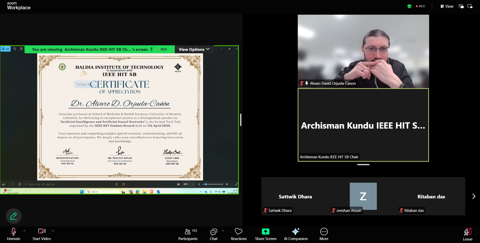Expand audio settings arrow next to Unmute

(25, 231)
